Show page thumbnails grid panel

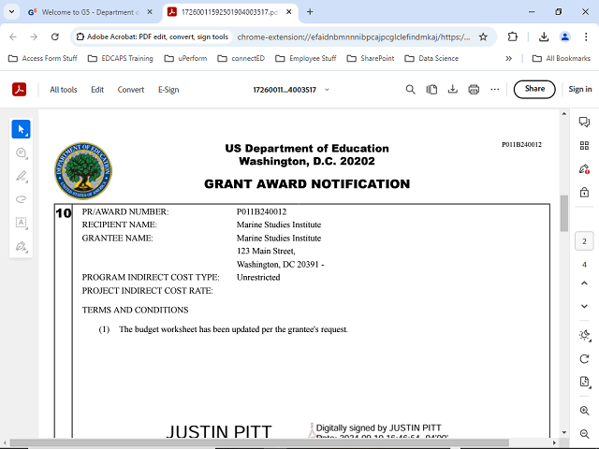tap(584, 146)
